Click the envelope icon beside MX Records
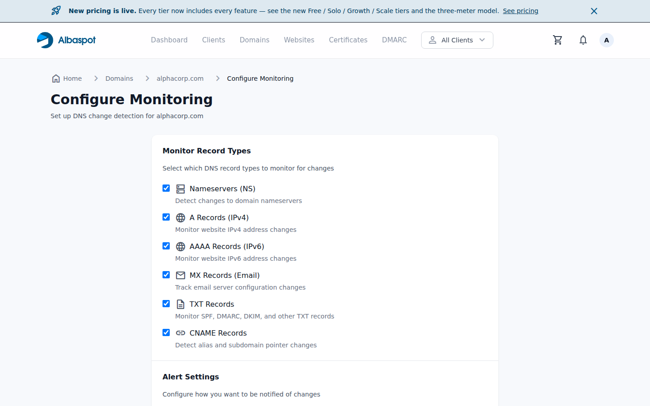 [181, 276]
